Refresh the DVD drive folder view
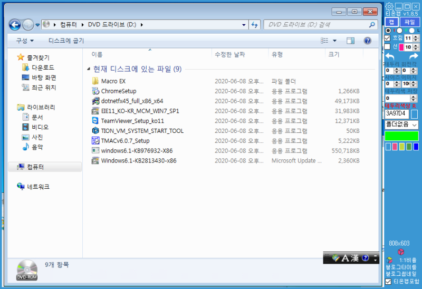 [254, 25]
